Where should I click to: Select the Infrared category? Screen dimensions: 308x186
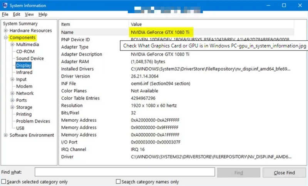pyautogui.click(x=24, y=72)
